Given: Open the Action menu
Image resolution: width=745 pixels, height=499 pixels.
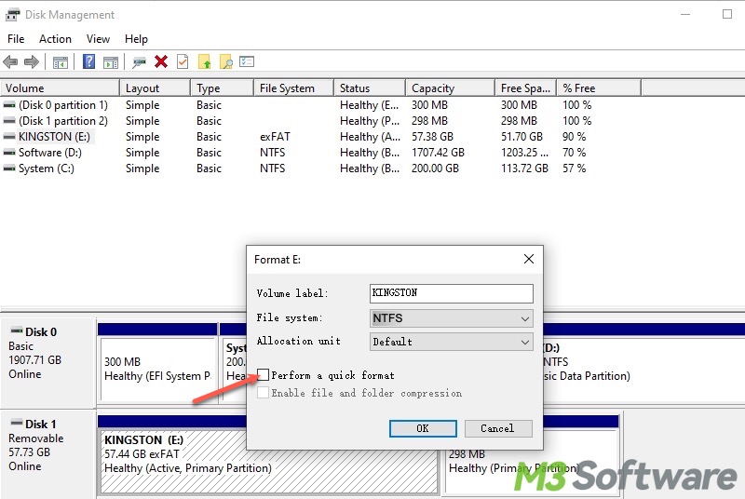Looking at the screenshot, I should coord(55,39).
